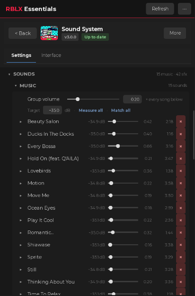Click the Motion 3:58 duration
This screenshot has height=296, width=195.
click(169, 183)
